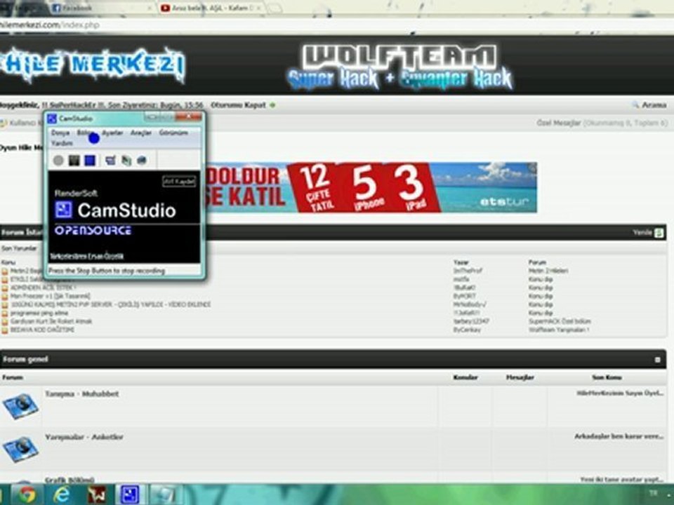
Task: Click the folder icon beside Gardiyan Kurt İle Roket Atmak
Action: pyautogui.click(x=5, y=322)
